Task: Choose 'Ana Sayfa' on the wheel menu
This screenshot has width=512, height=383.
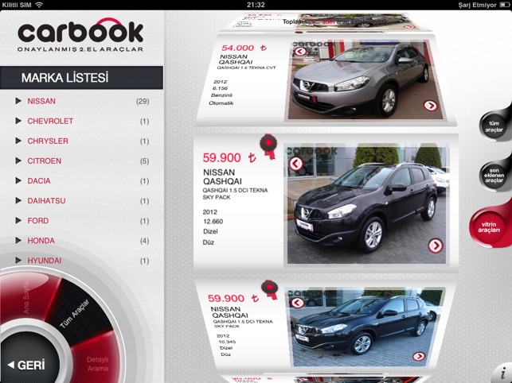Action: [x=27, y=298]
